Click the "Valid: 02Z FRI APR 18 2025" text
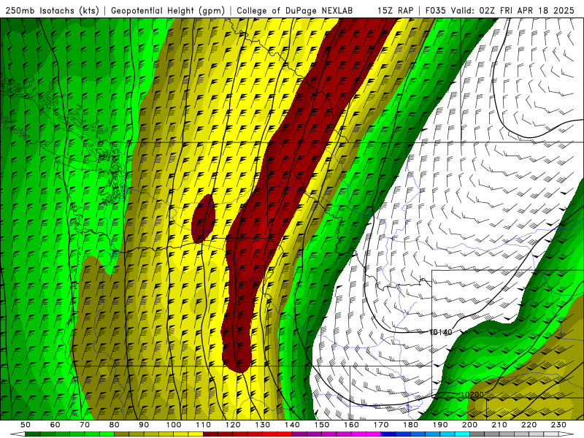Viewport: 584px width, 438px height. pos(512,11)
